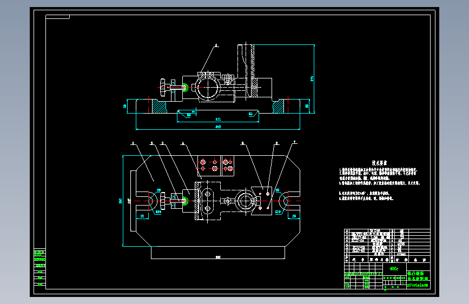This screenshot has height=304, width=469.
Task: Select the left R19 radius dimension
Action: tap(158, 212)
